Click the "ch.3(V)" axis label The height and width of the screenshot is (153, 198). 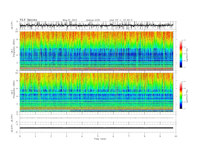tap(12, 118)
